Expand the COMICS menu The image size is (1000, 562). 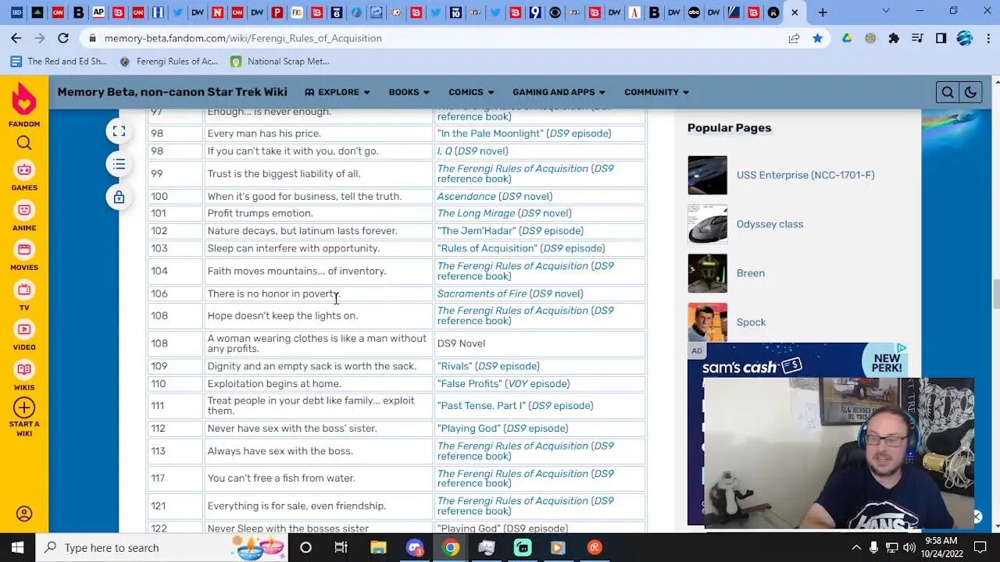click(471, 92)
